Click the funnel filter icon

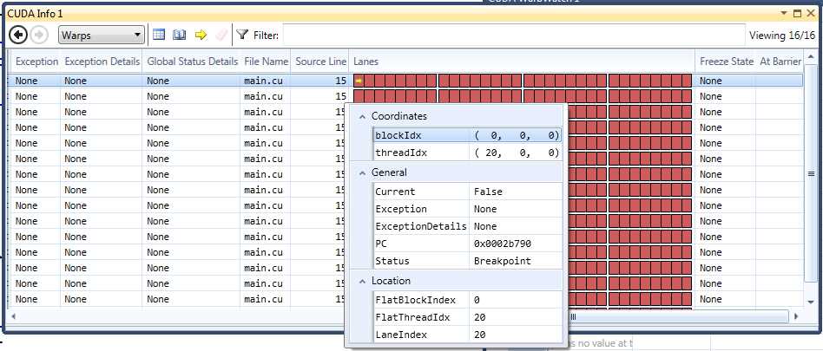pos(241,35)
